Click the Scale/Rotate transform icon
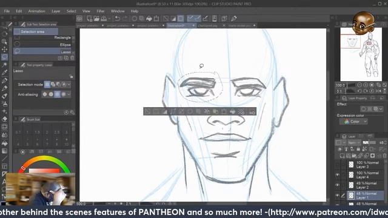 (156, 19)
